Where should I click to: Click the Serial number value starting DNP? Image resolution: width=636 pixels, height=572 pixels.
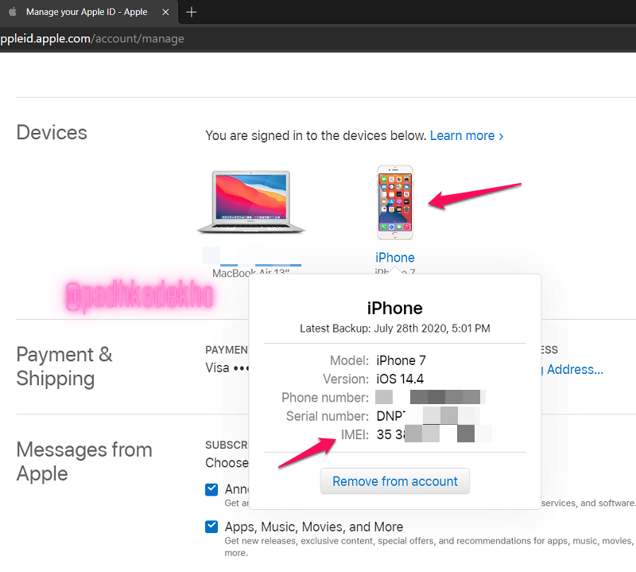428,416
